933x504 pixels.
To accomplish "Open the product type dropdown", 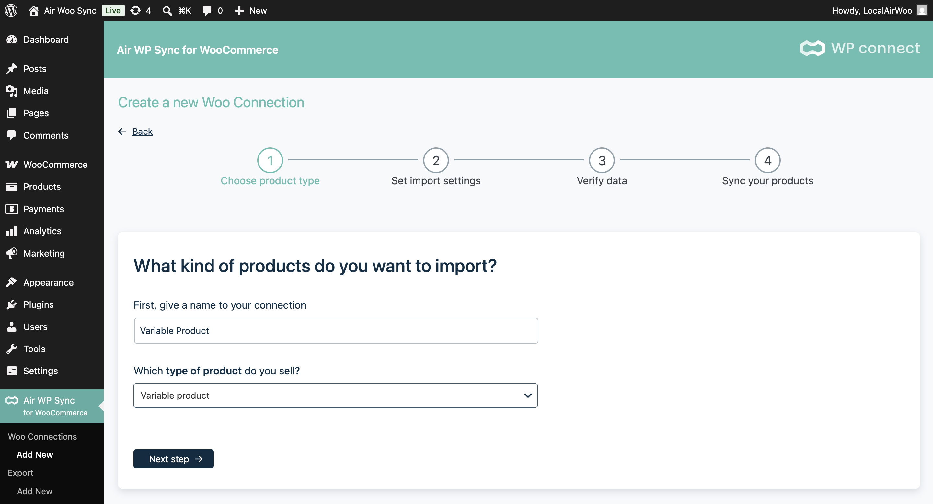I will pyautogui.click(x=335, y=395).
